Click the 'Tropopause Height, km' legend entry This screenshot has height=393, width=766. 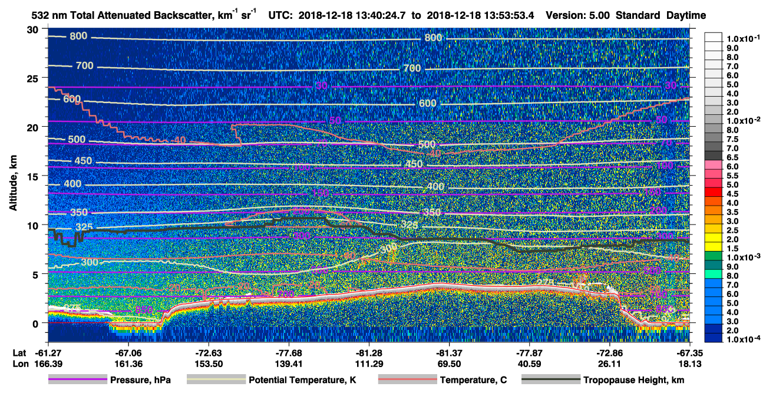[x=633, y=380]
